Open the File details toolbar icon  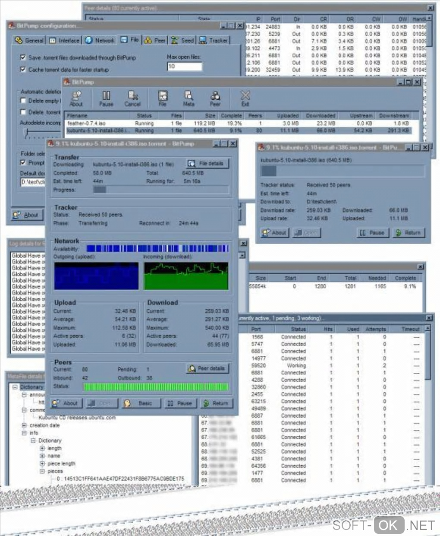pos(163,98)
